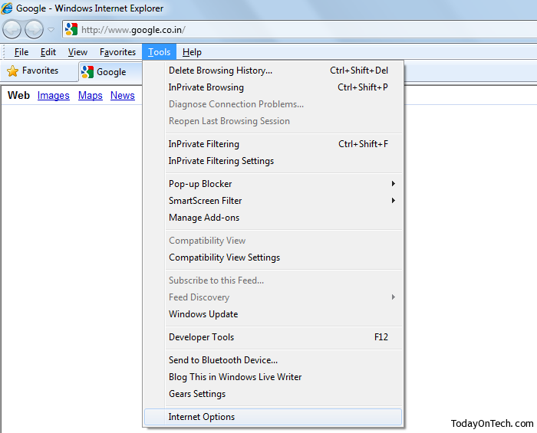Launch Windows Update from Tools menu
The image size is (537, 433).
coord(273,314)
